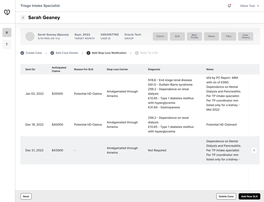The image size is (264, 202).
Task: Select the R sidebar item
Action: pos(7,33)
